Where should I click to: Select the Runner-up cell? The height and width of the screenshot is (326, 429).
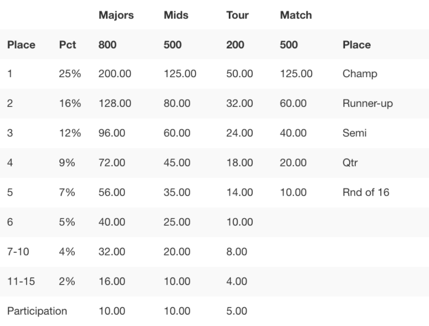(x=368, y=104)
